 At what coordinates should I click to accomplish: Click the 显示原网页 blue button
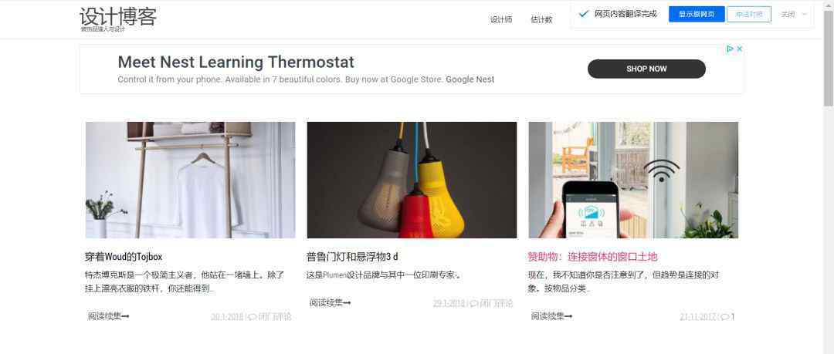coord(697,15)
